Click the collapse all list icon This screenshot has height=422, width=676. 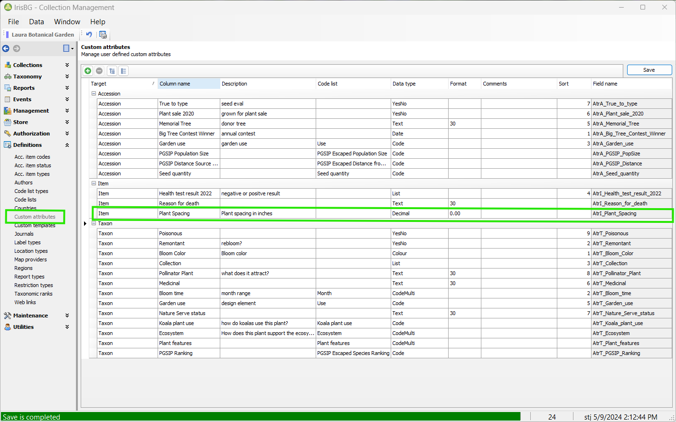click(123, 71)
